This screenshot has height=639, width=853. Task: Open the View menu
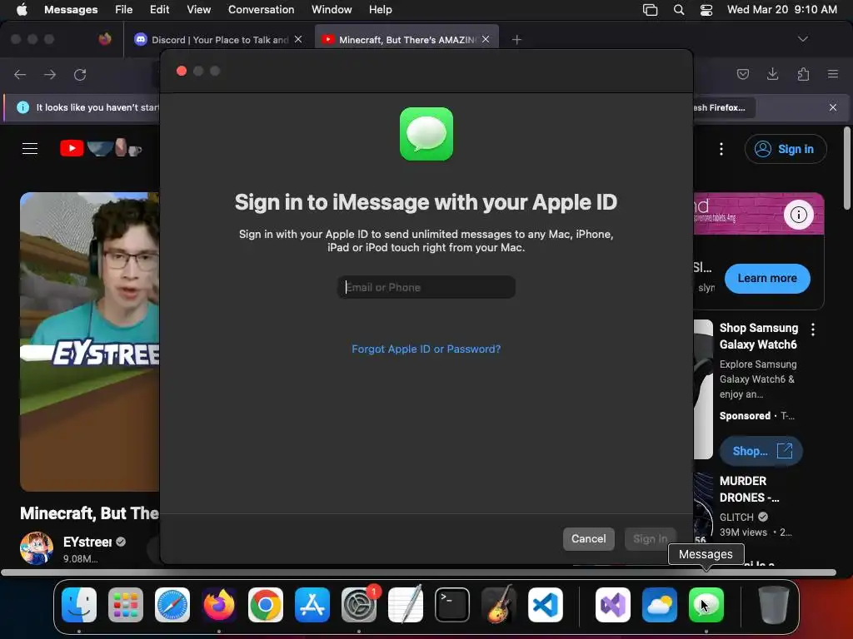tap(198, 10)
